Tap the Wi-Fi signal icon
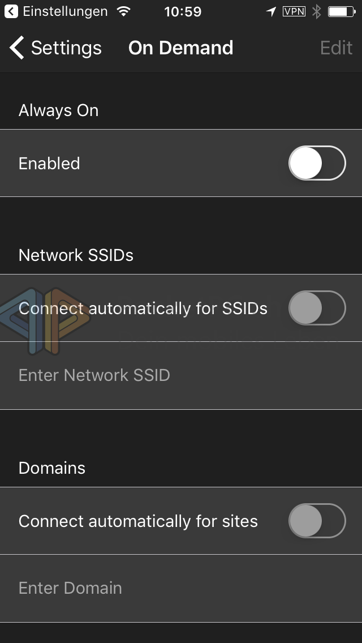The image size is (362, 643). (123, 11)
